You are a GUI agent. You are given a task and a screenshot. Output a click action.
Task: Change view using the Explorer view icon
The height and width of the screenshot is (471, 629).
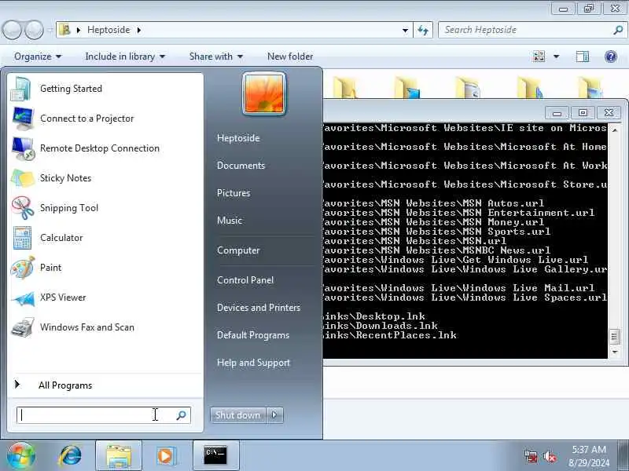click(x=539, y=57)
